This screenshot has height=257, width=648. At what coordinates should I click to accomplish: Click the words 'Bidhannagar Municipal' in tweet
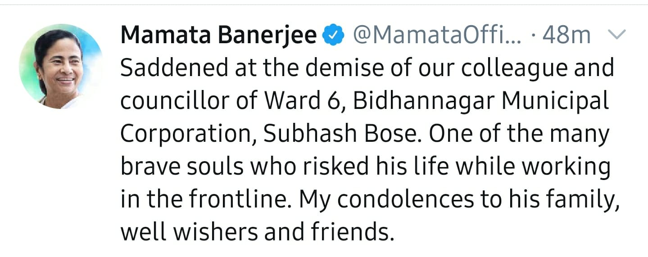click(x=480, y=102)
